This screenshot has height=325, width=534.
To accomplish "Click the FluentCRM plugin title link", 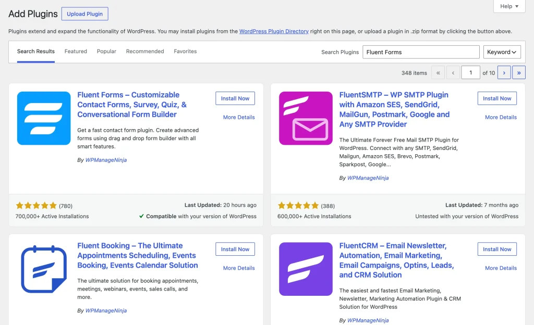I will click(x=396, y=260).
